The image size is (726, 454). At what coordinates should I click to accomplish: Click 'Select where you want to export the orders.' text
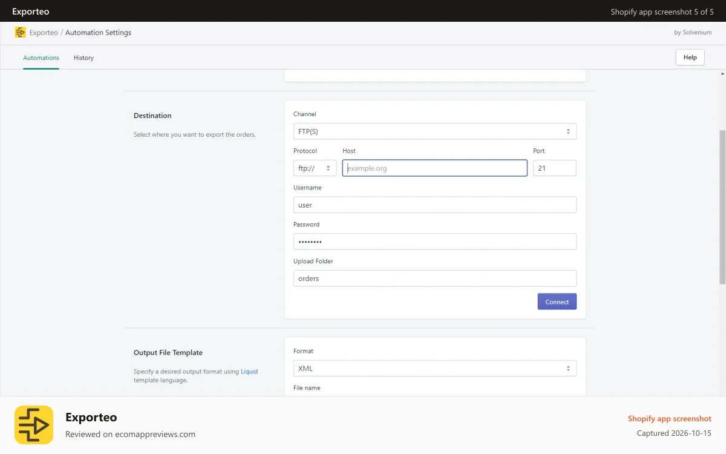coord(195,134)
